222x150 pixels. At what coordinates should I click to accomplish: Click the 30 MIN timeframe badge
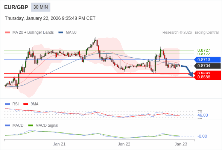coord(41,7)
